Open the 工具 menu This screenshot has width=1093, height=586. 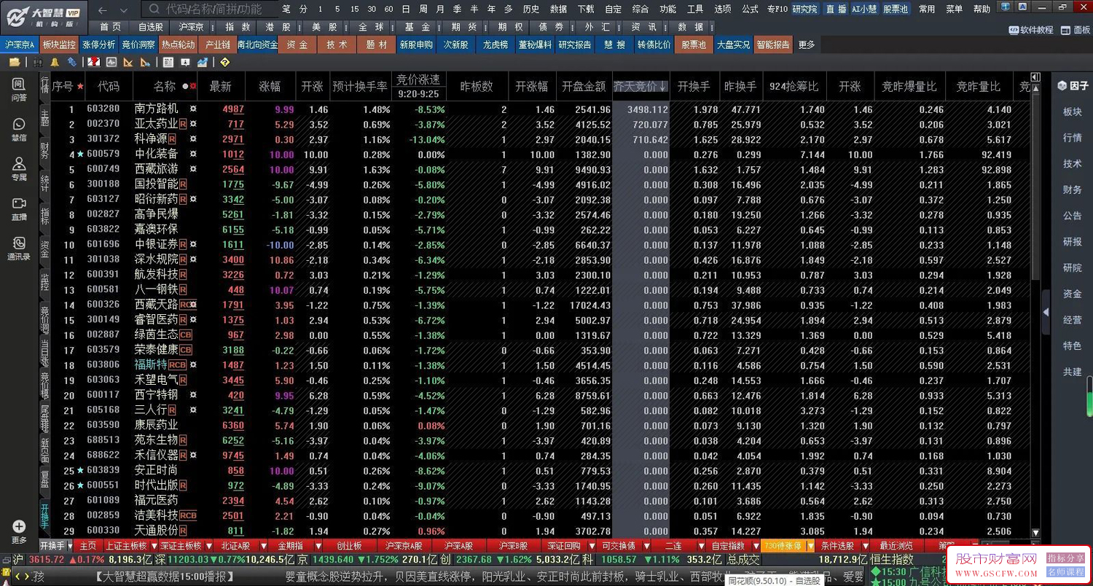click(x=695, y=9)
